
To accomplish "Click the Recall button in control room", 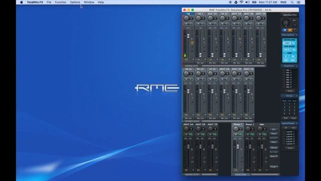I will click(274, 134).
